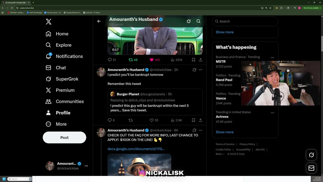The height and width of the screenshot is (182, 323).
Task: Click the X logo in the sidebar
Action: (x=49, y=22)
